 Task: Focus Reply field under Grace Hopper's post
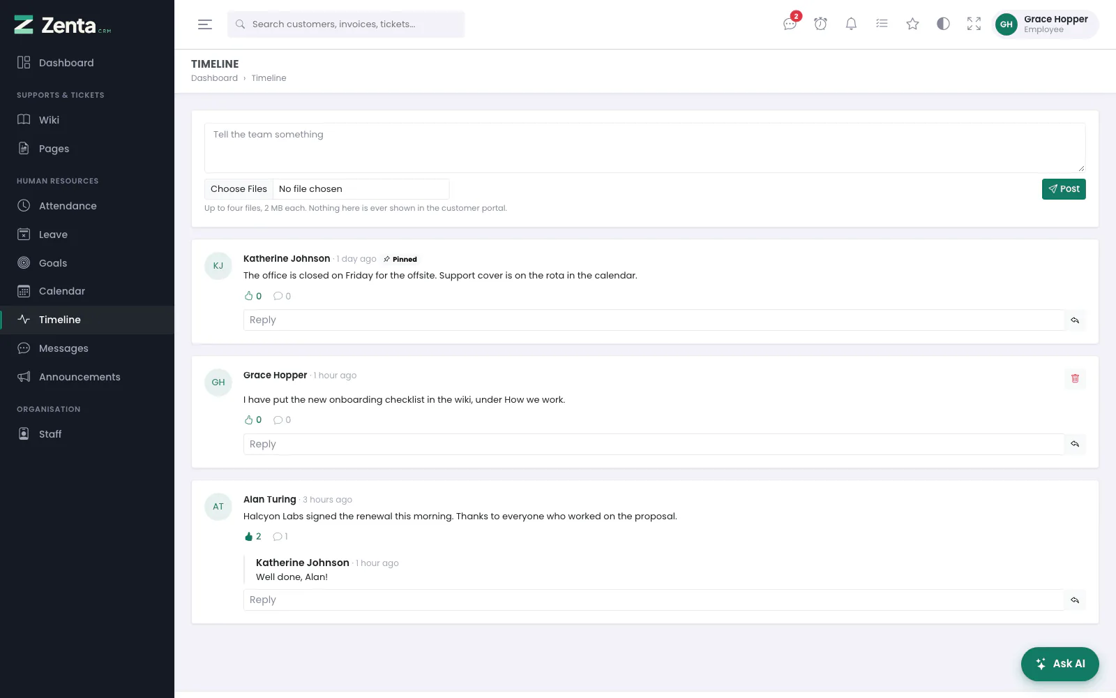pos(654,444)
